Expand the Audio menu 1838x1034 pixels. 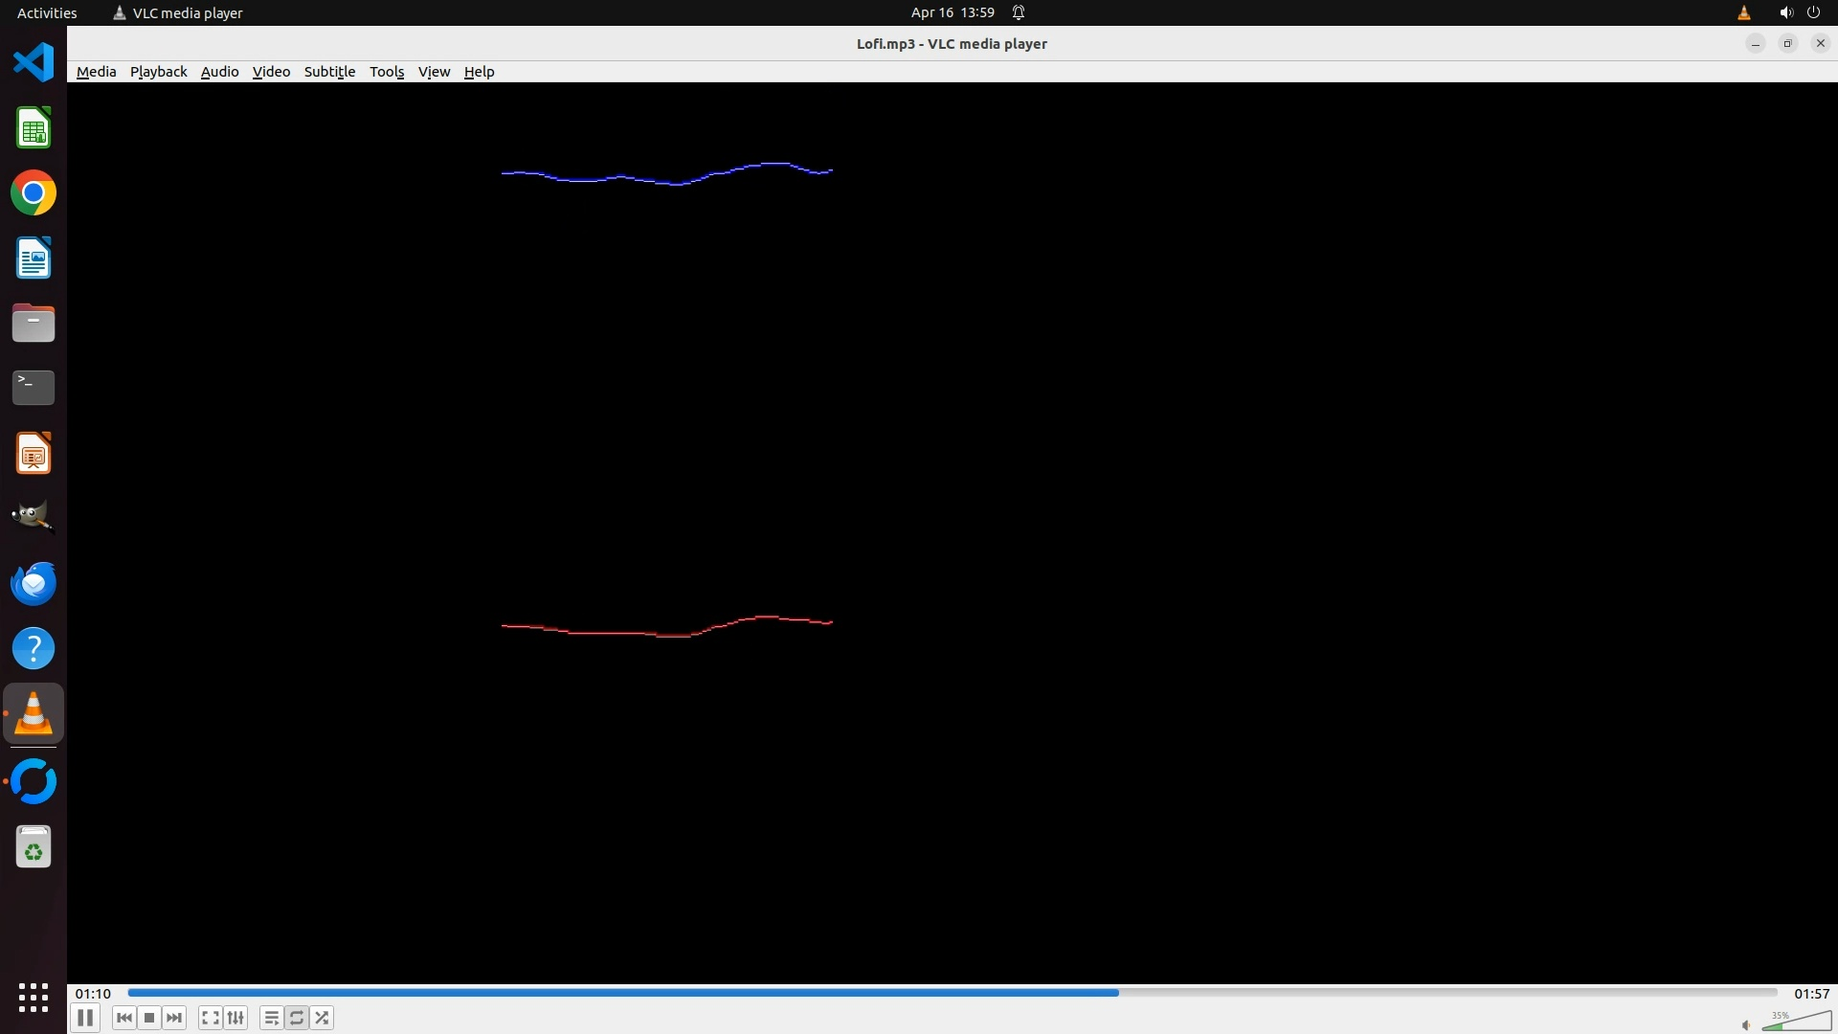tap(219, 72)
